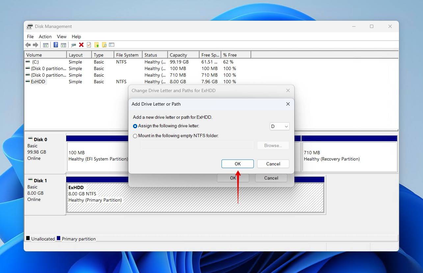Click the 7.96 GB free space cell
The height and width of the screenshot is (273, 423).
click(x=209, y=82)
